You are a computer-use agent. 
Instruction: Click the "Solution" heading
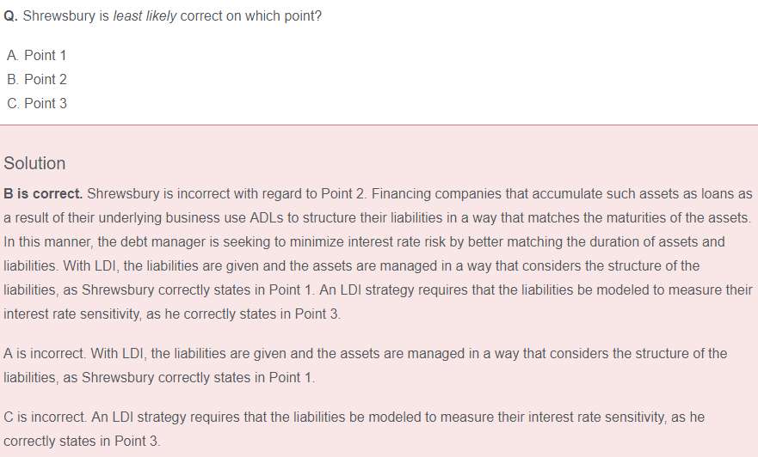pos(34,163)
